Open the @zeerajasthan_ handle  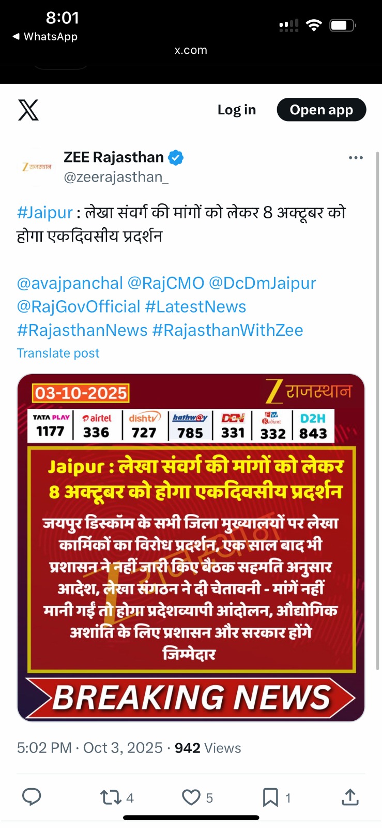tap(116, 178)
